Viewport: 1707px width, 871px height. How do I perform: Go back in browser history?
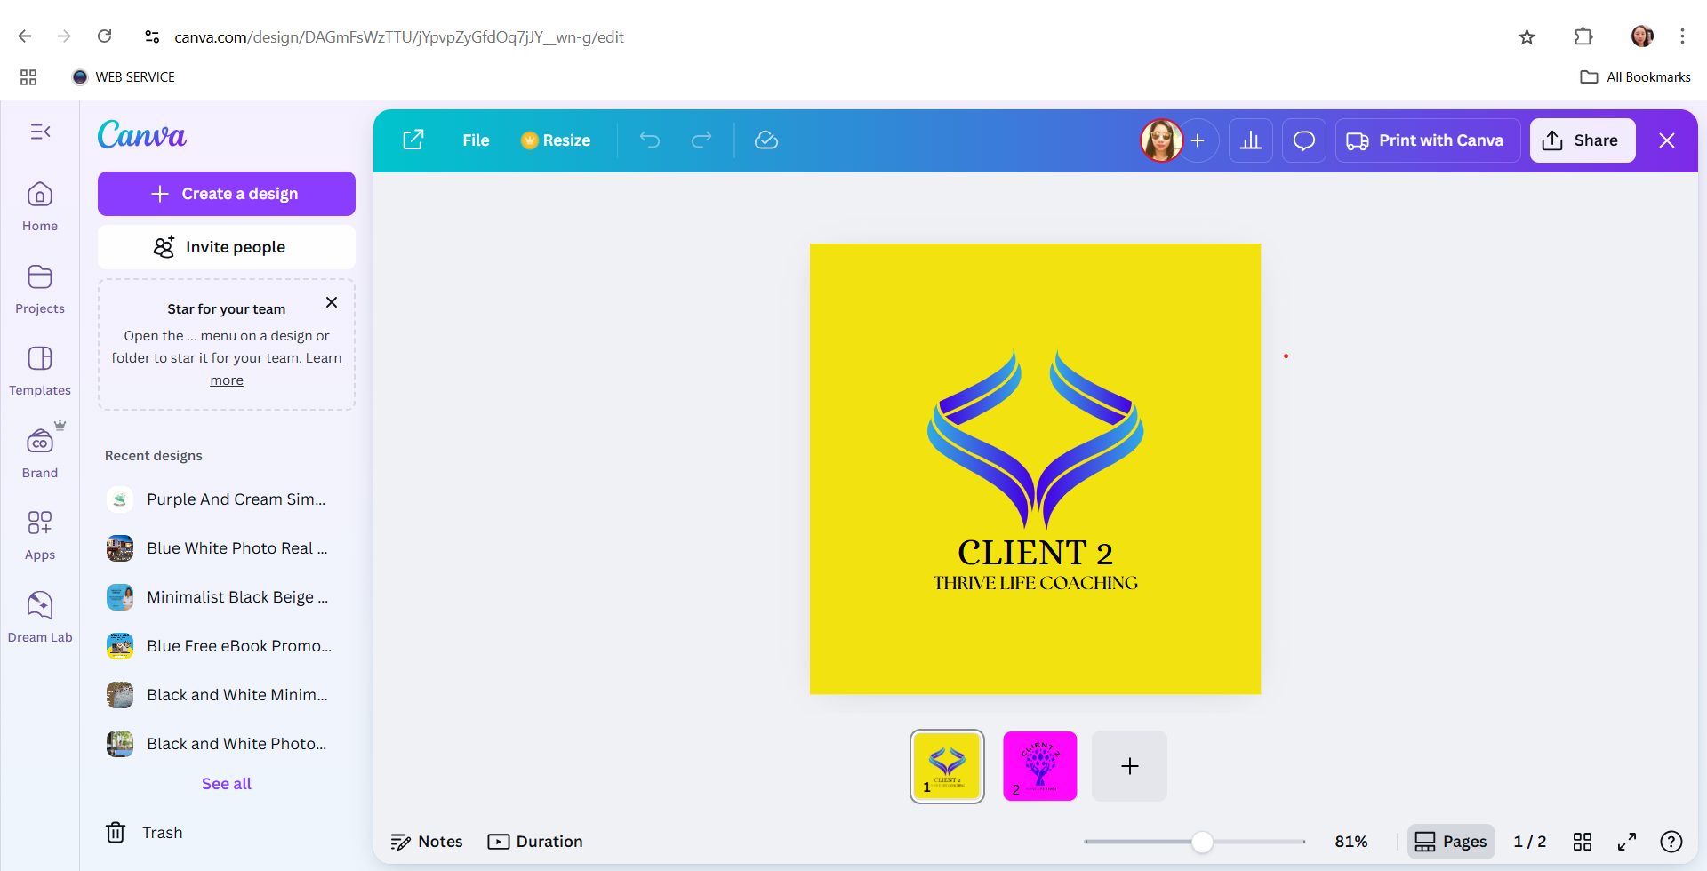tap(25, 36)
